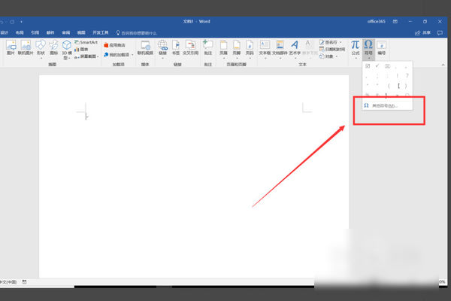Image resolution: width=451 pixels, height=301 pixels.
Task: Insert a SmartArt graphic
Action: (86, 42)
